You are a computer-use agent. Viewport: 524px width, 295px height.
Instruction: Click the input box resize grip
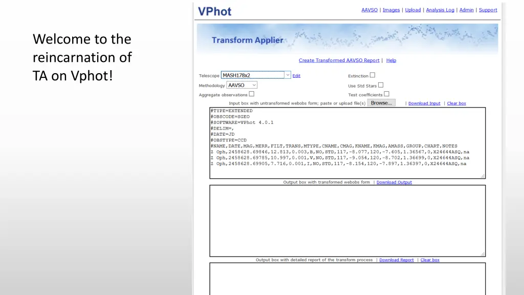(x=483, y=176)
